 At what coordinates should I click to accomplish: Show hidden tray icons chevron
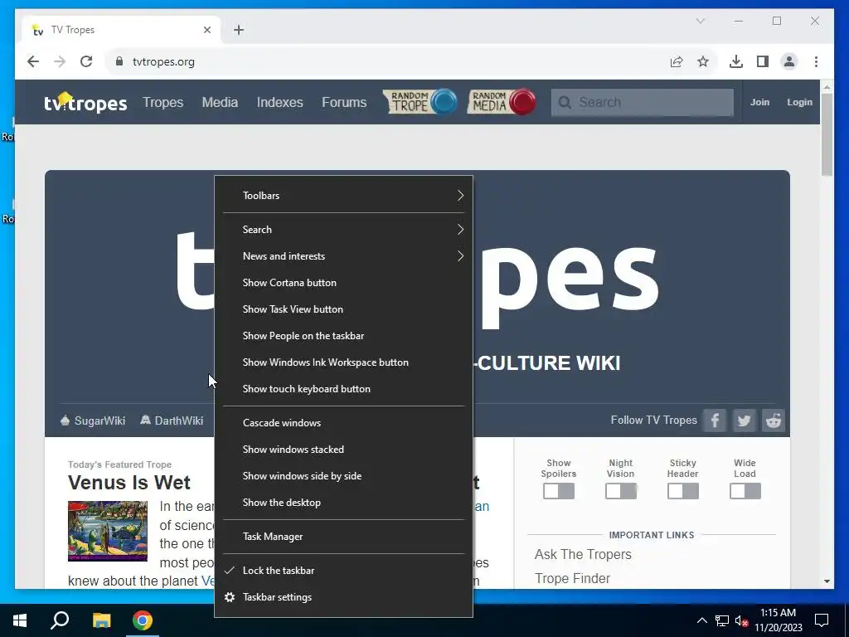pyautogui.click(x=701, y=620)
